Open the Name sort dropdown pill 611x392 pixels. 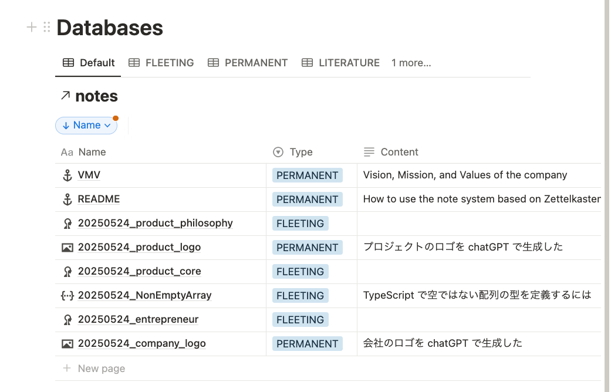point(86,125)
